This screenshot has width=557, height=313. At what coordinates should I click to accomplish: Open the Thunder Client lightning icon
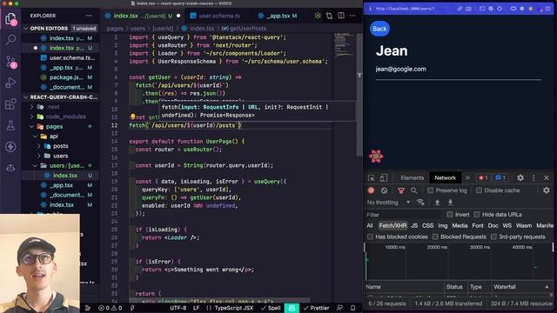pyautogui.click(x=10, y=147)
